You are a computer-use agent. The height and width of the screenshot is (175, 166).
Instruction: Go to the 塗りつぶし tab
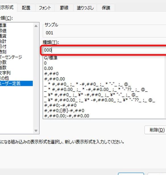85,8
